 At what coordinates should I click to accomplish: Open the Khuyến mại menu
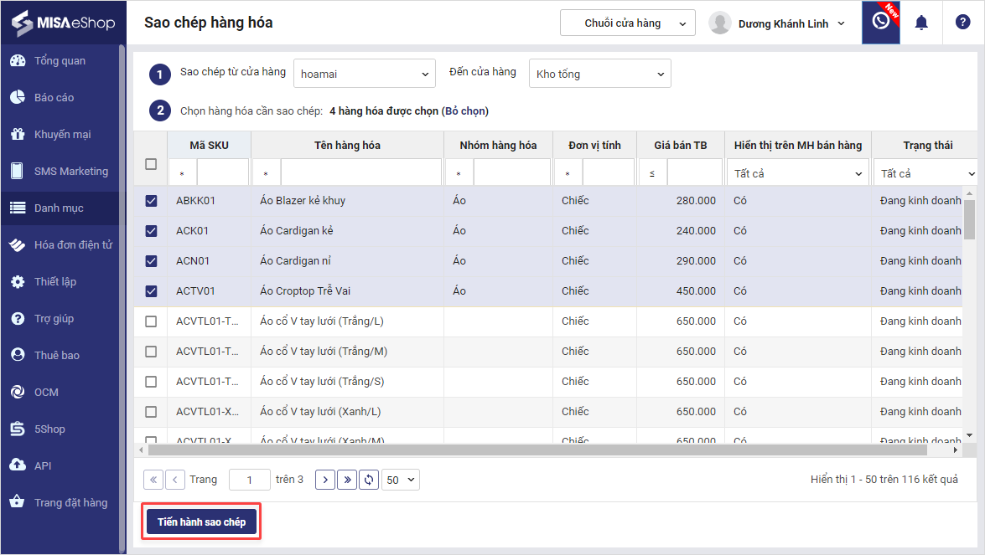coord(60,134)
